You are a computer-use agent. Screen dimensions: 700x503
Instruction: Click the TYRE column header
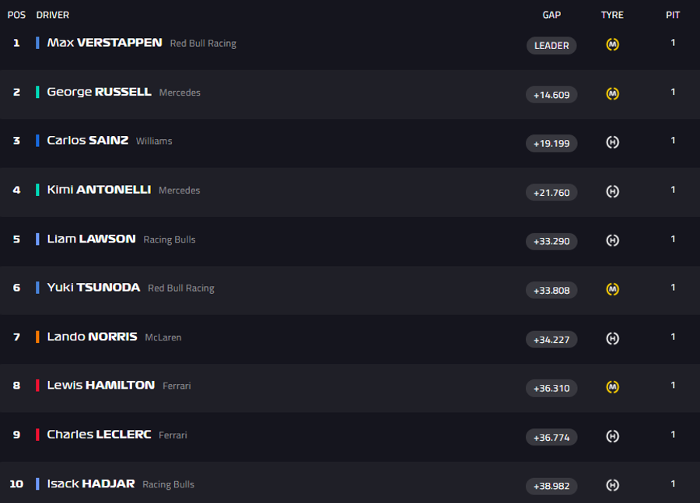[612, 15]
